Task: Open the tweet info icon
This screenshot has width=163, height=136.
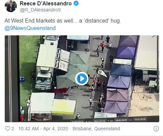Action: 156,129
